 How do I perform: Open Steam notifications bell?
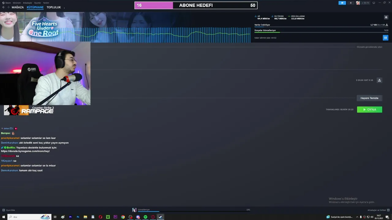(x=351, y=3)
